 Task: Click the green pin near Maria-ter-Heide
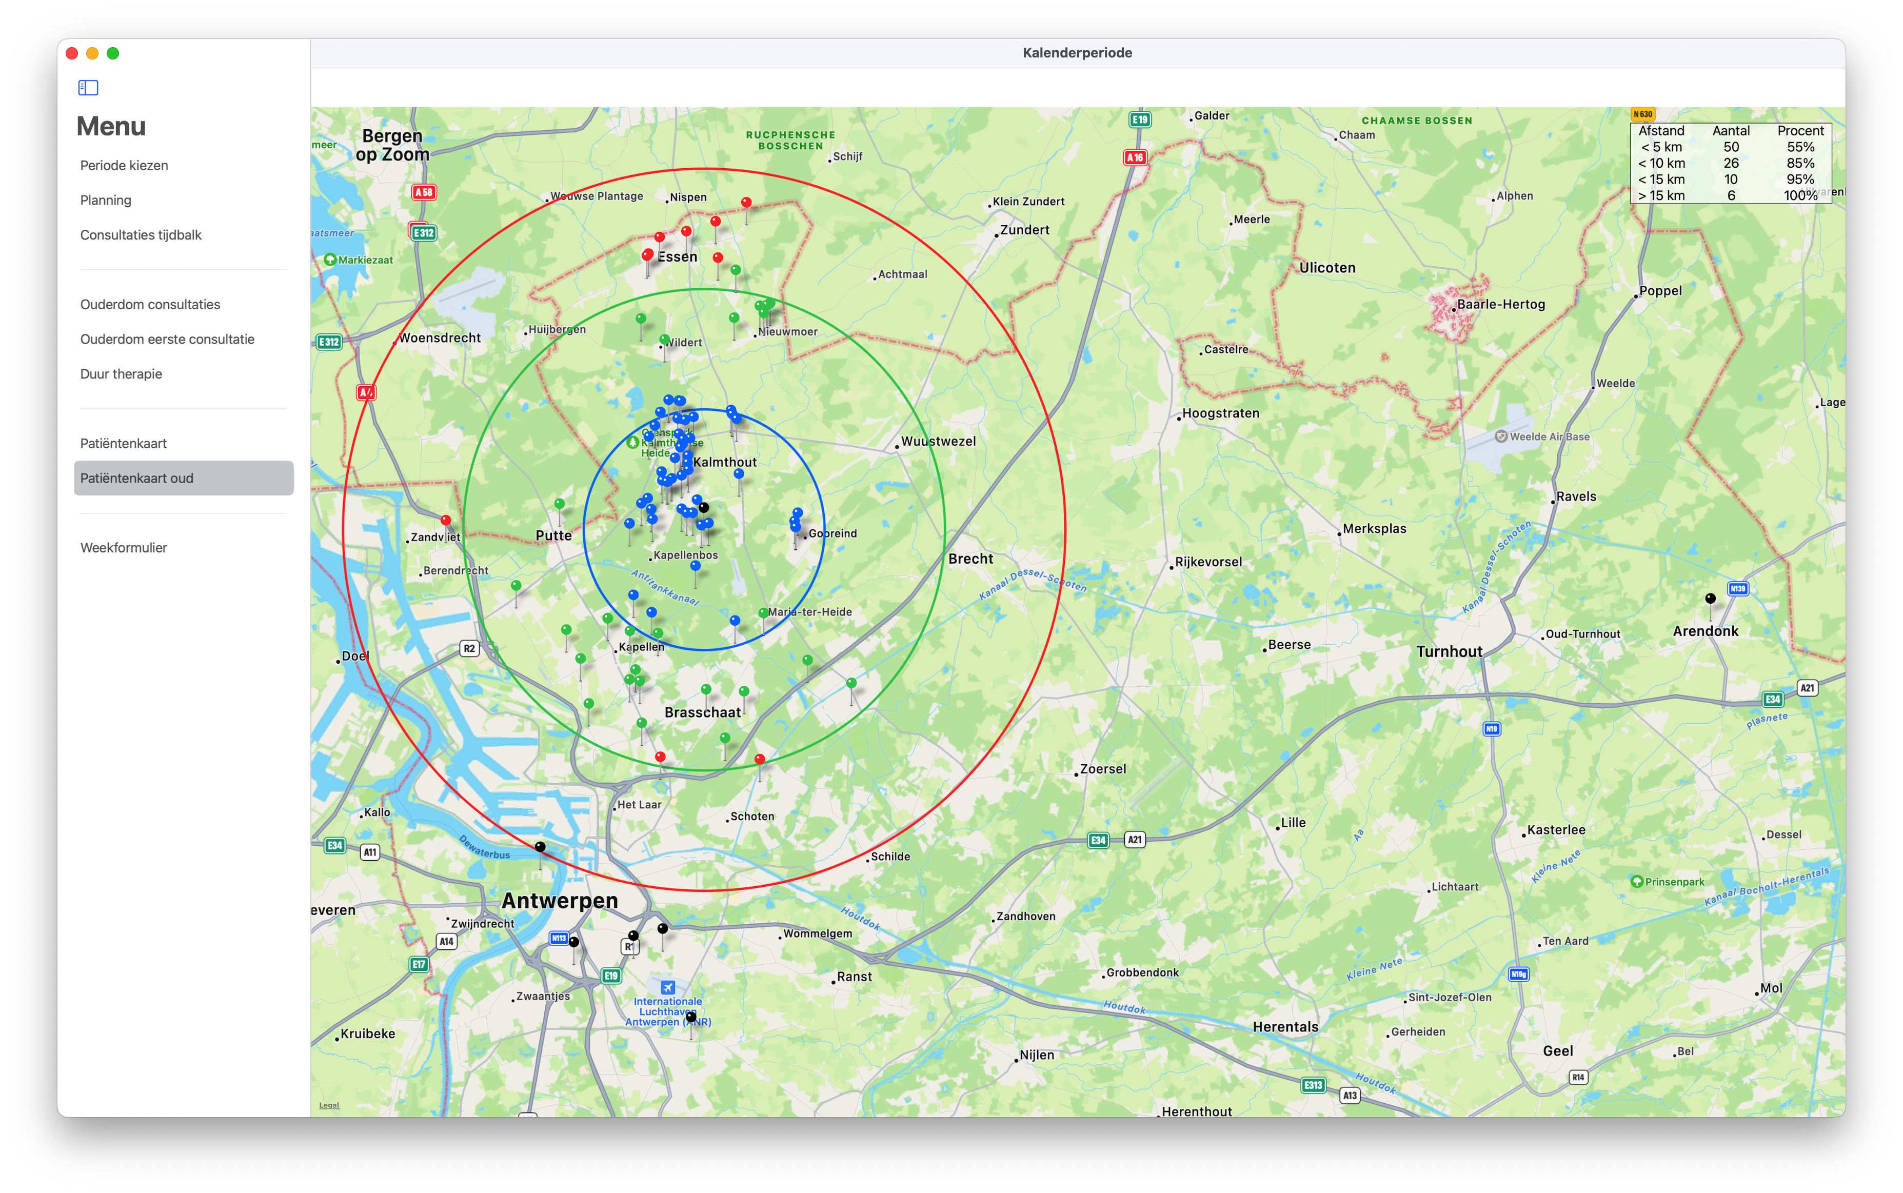(763, 613)
